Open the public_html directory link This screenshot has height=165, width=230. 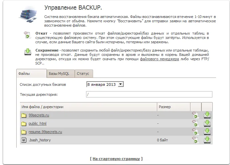coord(38,123)
